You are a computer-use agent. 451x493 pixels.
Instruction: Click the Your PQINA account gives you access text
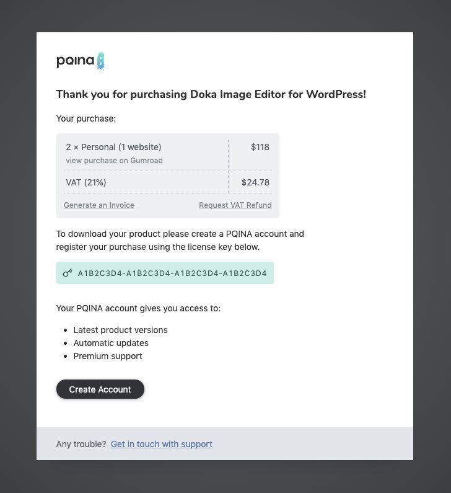(138, 308)
